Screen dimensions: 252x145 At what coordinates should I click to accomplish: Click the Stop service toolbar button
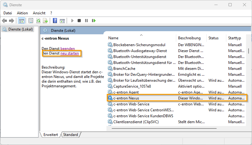(x=79, y=21)
